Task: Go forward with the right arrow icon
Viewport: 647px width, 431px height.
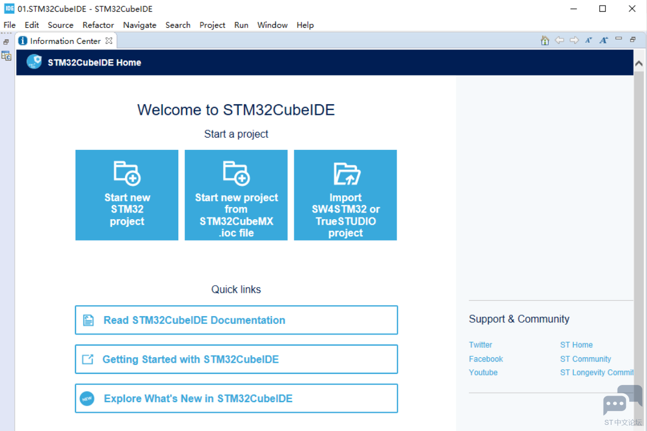Action: [574, 40]
